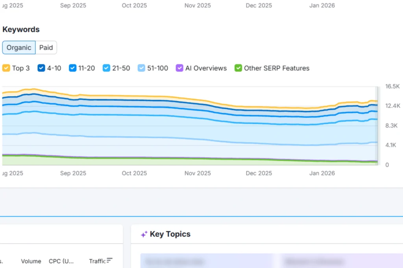Click the yellow Top 3 line in chart
The height and width of the screenshot is (268, 403).
[x=157, y=96]
